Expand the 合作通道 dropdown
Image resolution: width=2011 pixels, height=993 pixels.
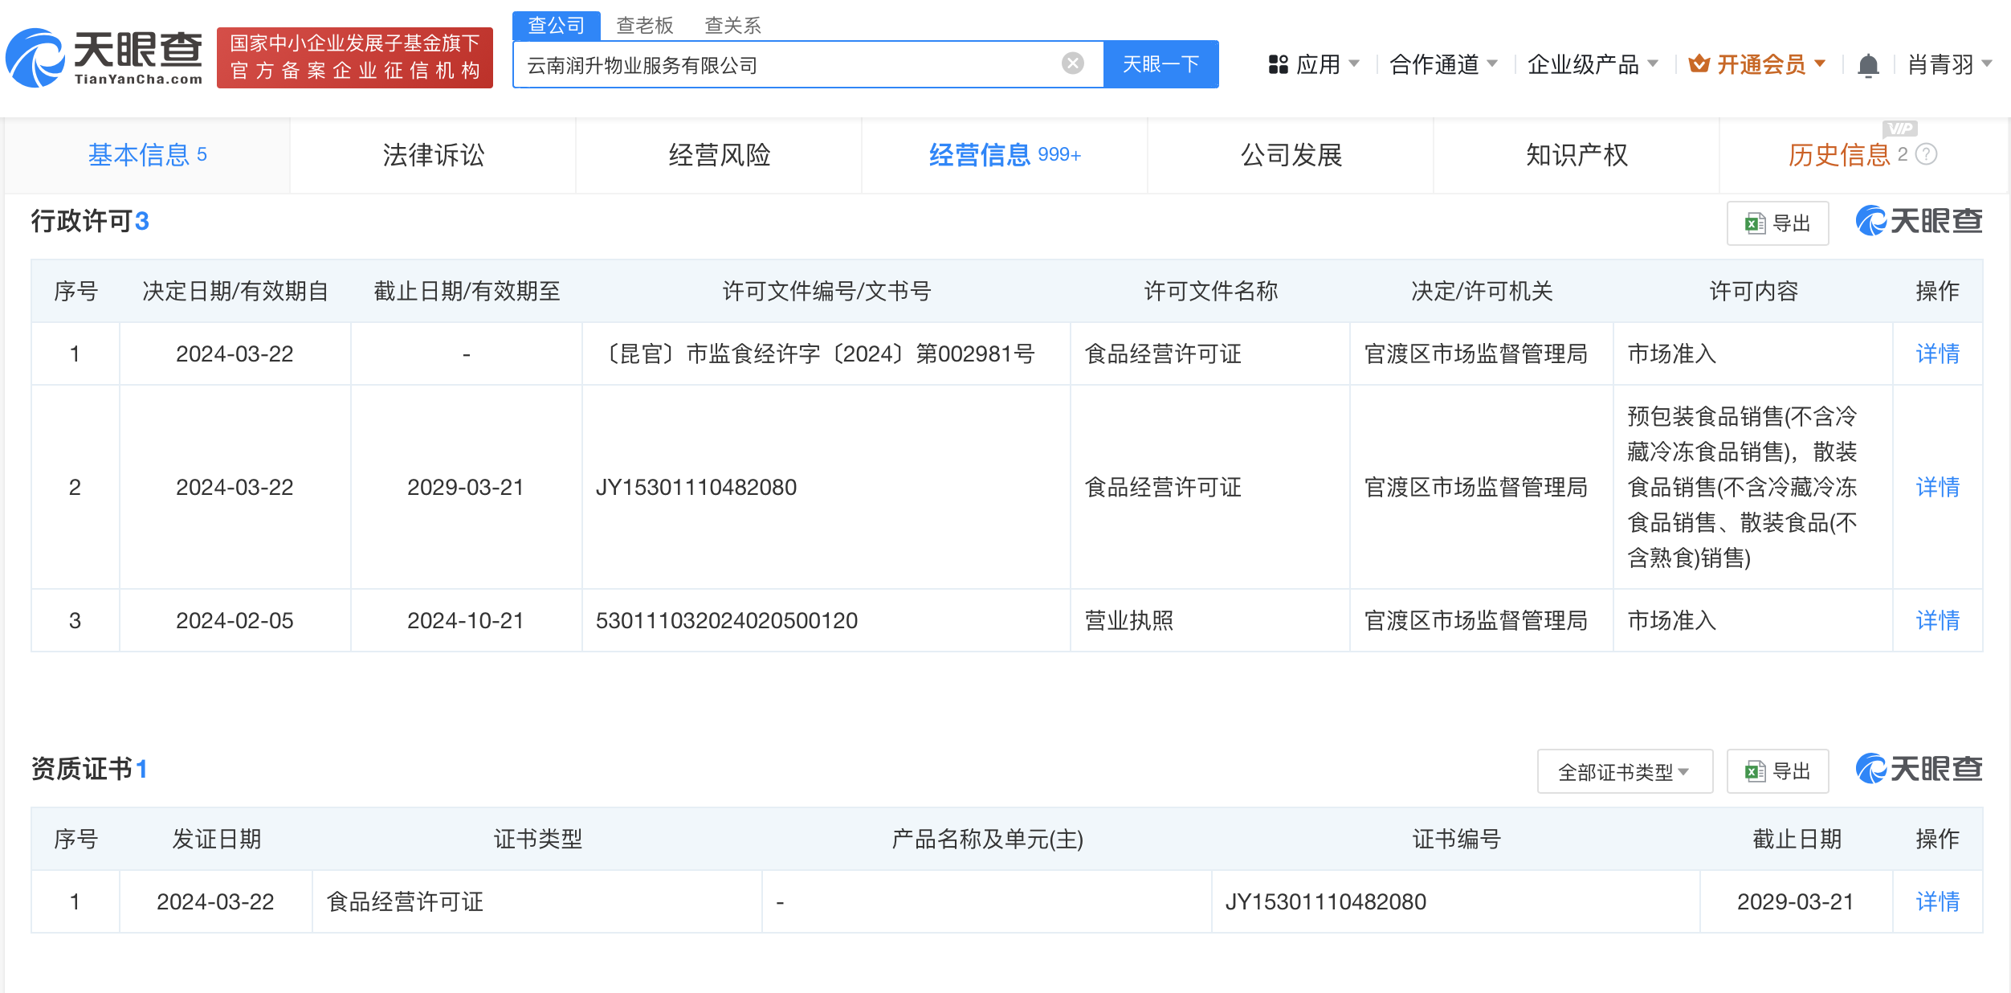pos(1443,64)
